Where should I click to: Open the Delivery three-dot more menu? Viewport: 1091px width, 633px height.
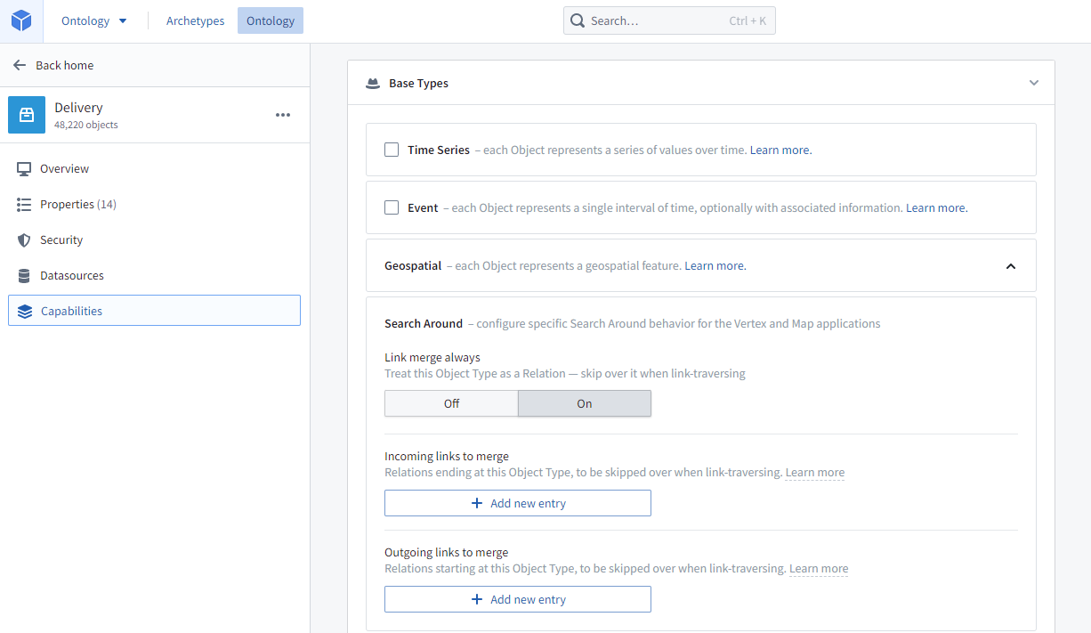point(283,115)
